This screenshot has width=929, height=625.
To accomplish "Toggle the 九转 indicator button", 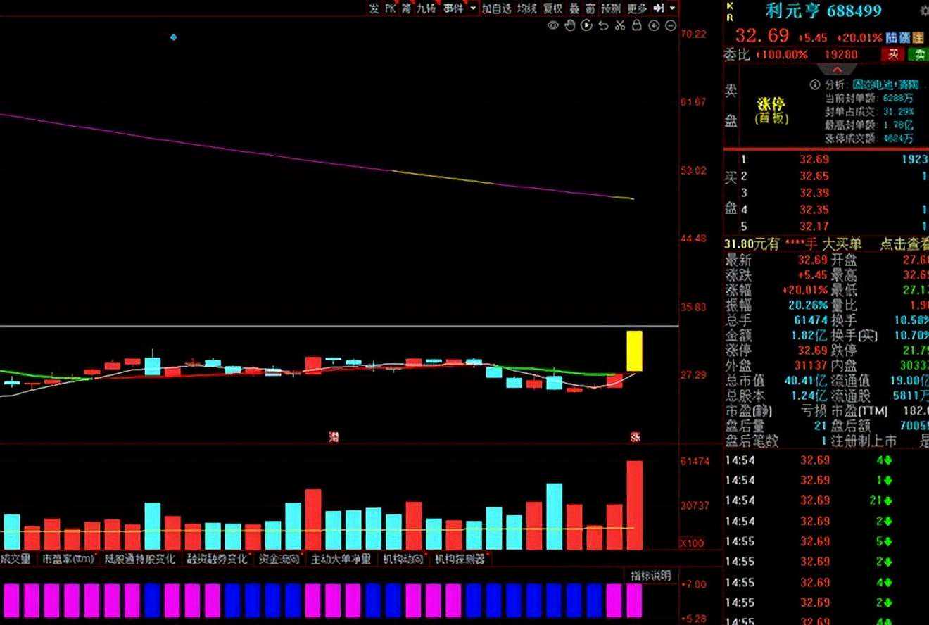I will pyautogui.click(x=426, y=8).
